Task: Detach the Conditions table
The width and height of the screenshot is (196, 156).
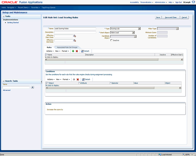Action: pos(86,79)
